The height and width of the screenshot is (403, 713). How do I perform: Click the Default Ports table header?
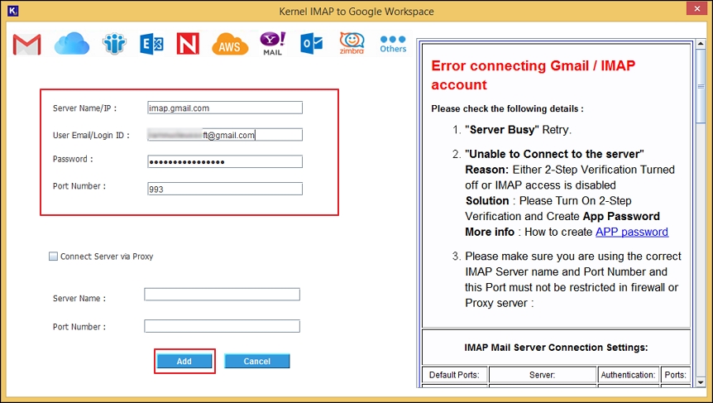point(455,375)
